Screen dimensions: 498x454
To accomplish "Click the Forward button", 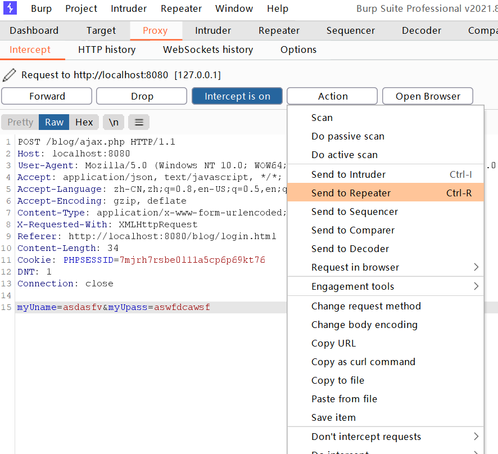I will point(47,96).
